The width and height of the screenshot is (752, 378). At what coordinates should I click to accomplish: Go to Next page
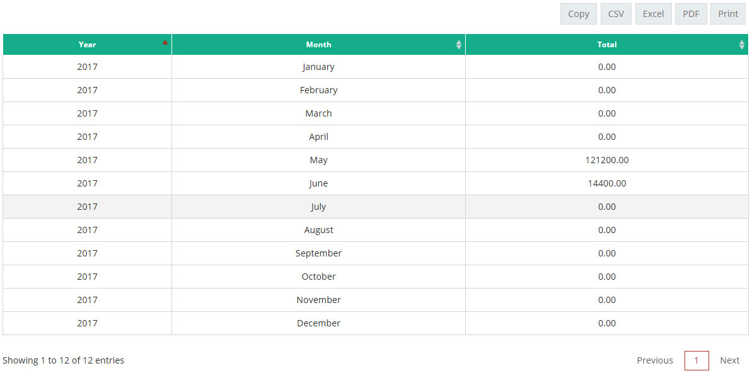[729, 360]
